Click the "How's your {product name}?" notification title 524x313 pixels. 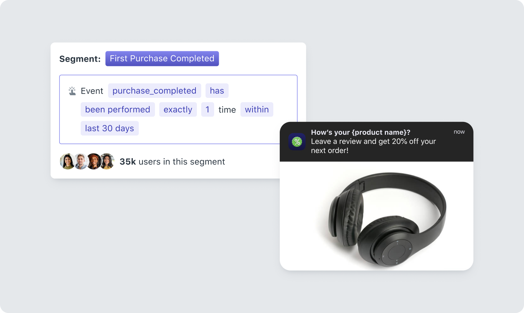pos(360,132)
